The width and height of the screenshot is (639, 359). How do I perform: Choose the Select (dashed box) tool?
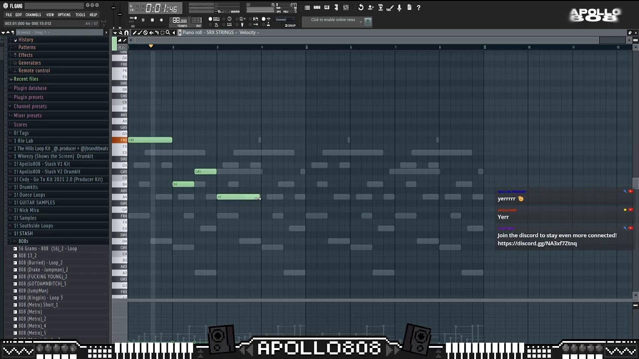(162, 32)
